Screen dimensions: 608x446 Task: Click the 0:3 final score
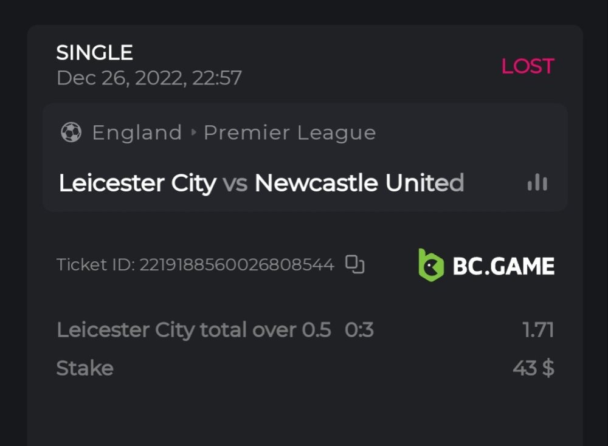pyautogui.click(x=359, y=330)
